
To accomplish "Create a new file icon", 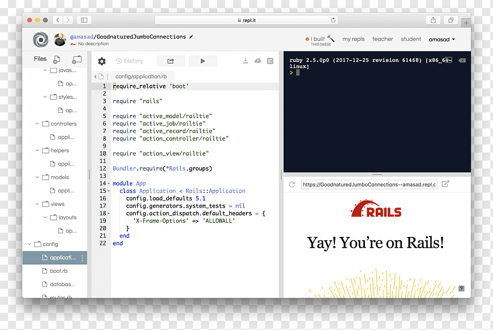I will (x=57, y=59).
